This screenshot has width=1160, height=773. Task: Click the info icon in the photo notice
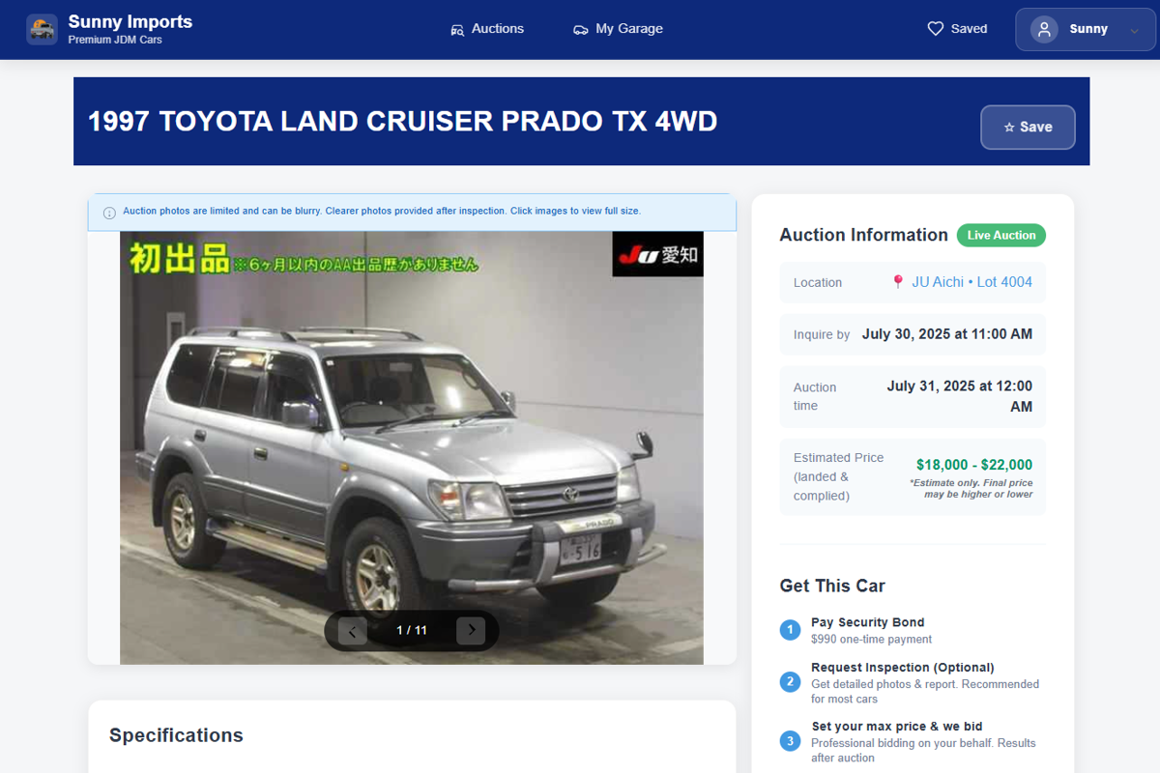(109, 213)
